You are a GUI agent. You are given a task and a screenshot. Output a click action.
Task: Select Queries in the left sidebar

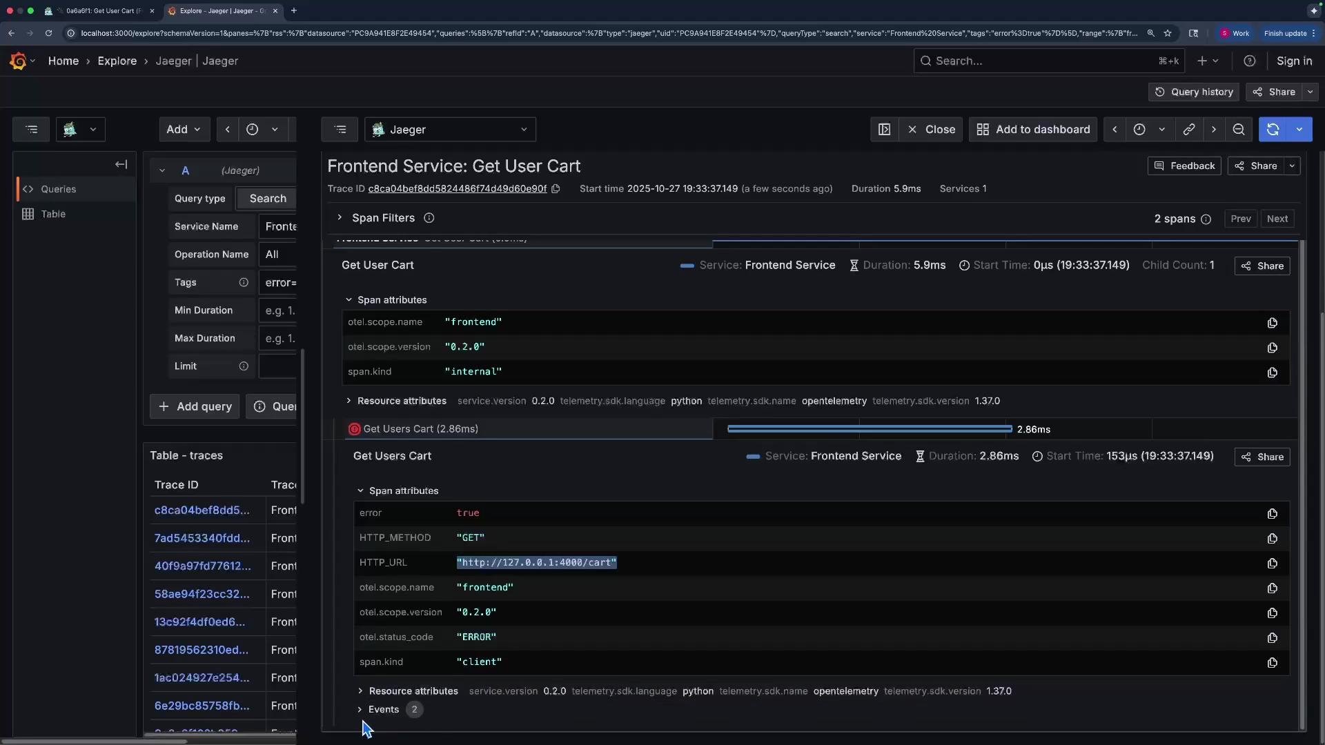click(x=58, y=189)
